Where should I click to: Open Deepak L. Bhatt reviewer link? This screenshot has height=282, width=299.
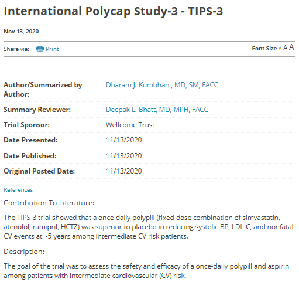(x=157, y=110)
